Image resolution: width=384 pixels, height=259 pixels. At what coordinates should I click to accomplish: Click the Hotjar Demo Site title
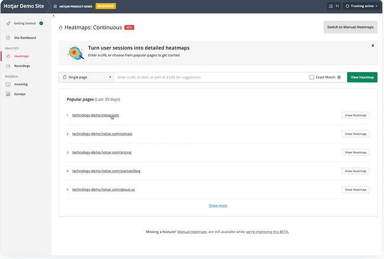coord(24,6)
